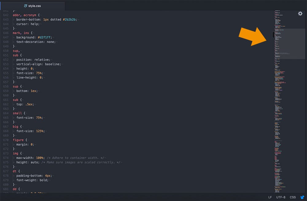This screenshot has width=307, height=201.
Task: Click the visible minimap scroll handle
Action: pyautogui.click(x=273, y=35)
